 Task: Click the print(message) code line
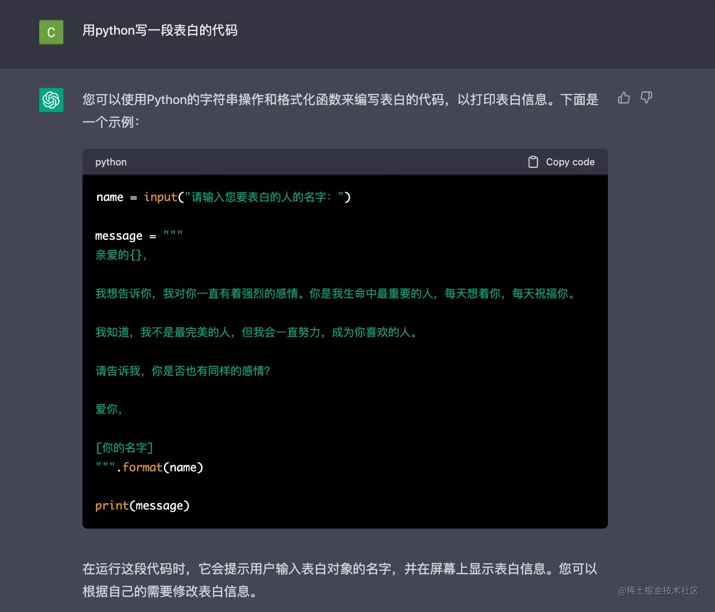142,505
